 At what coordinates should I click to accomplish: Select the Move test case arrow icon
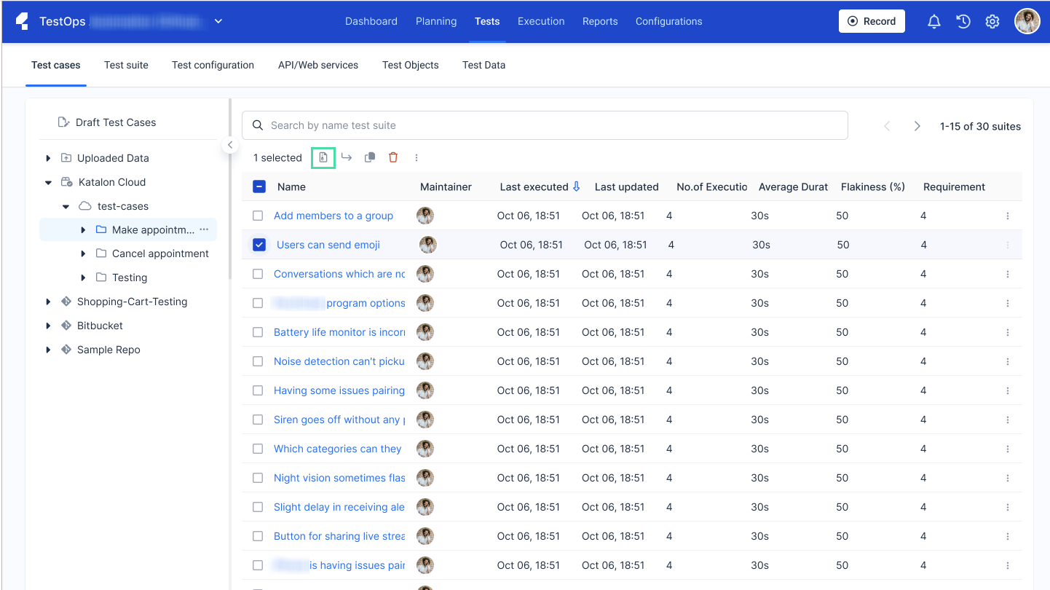346,157
